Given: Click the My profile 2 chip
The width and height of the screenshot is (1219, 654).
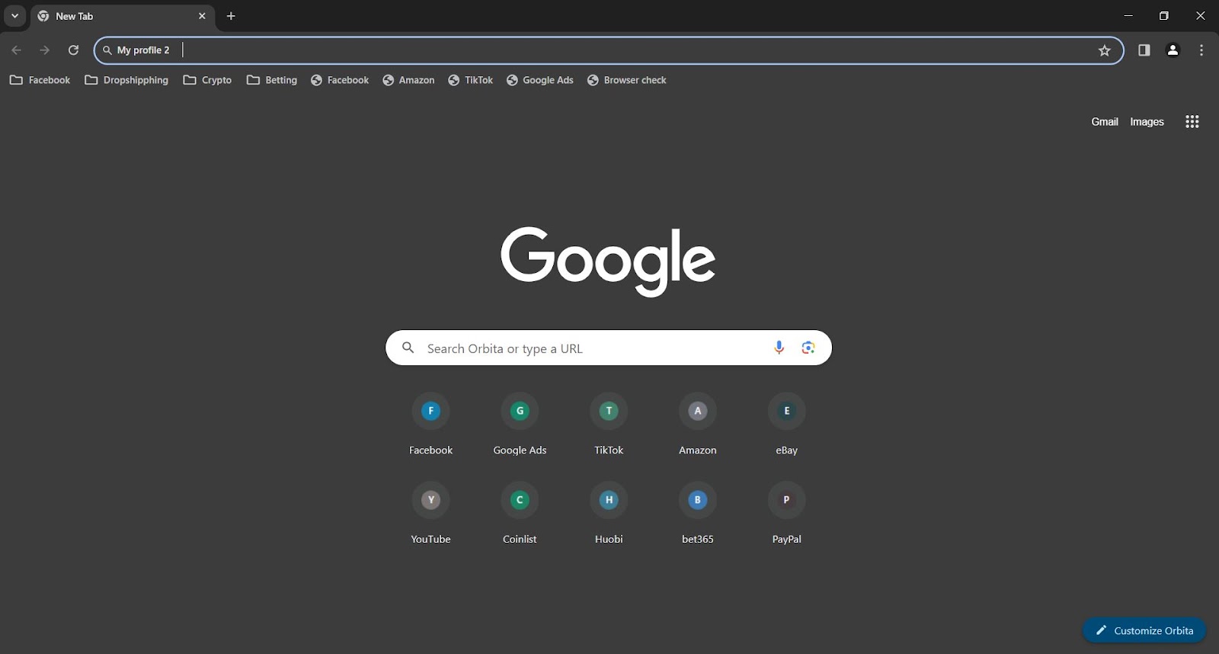Looking at the screenshot, I should tap(136, 50).
